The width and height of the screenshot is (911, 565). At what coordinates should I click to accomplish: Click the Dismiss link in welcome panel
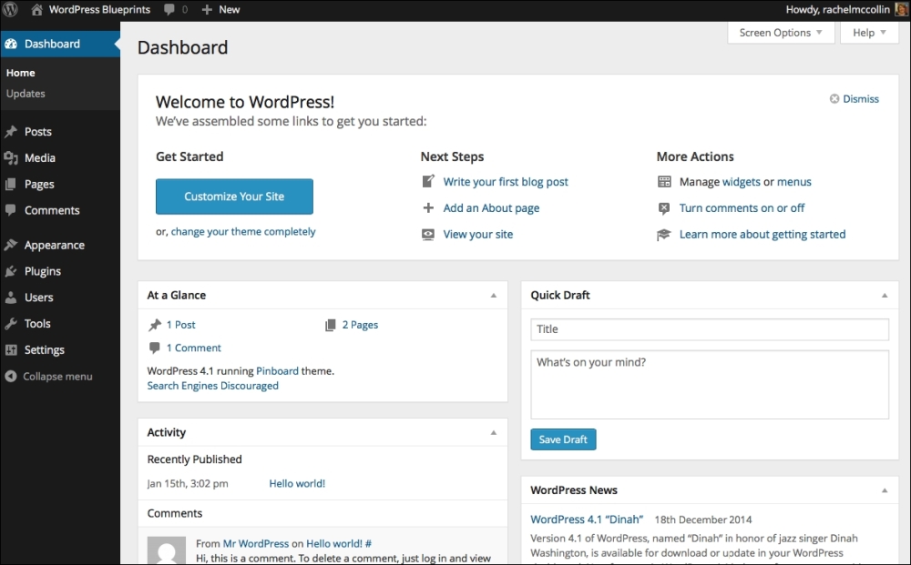[861, 98]
